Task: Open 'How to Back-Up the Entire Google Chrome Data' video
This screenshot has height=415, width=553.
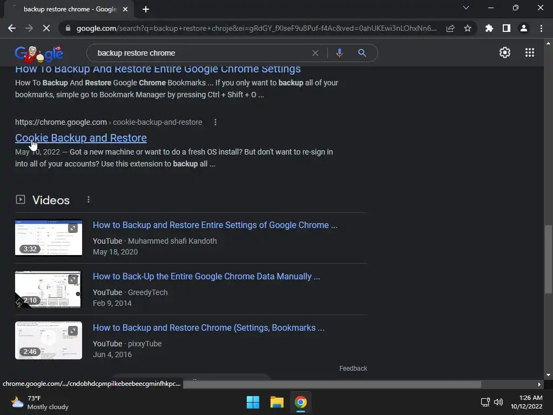Action: pyautogui.click(x=206, y=276)
